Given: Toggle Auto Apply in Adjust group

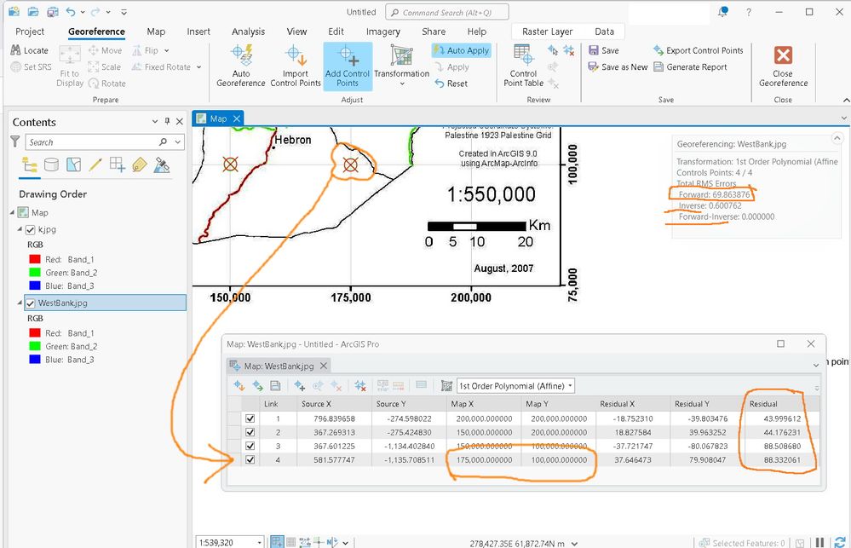Looking at the screenshot, I should [462, 50].
